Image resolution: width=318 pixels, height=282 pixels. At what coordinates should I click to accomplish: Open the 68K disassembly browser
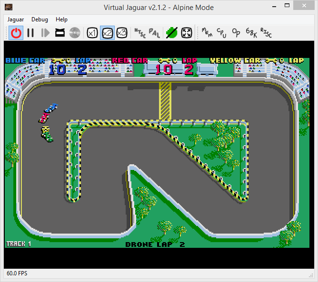point(251,33)
